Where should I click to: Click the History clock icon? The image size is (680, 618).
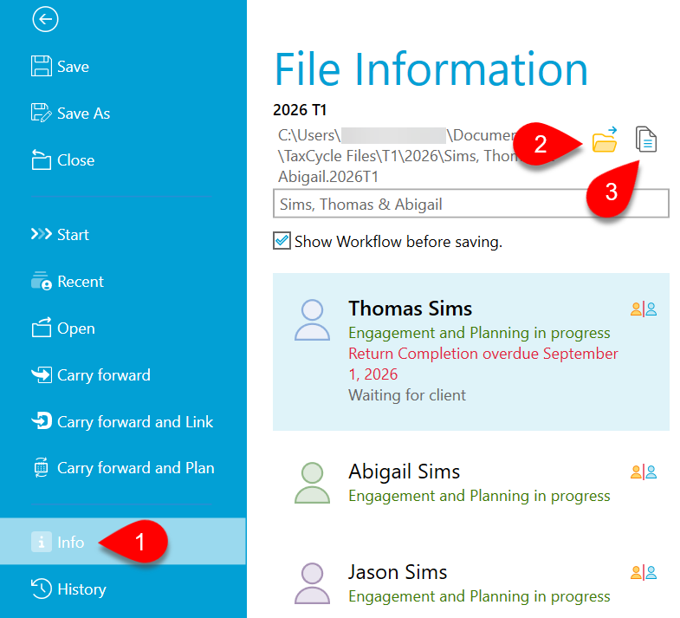click(42, 589)
